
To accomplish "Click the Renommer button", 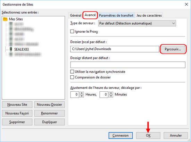I will [49, 114].
